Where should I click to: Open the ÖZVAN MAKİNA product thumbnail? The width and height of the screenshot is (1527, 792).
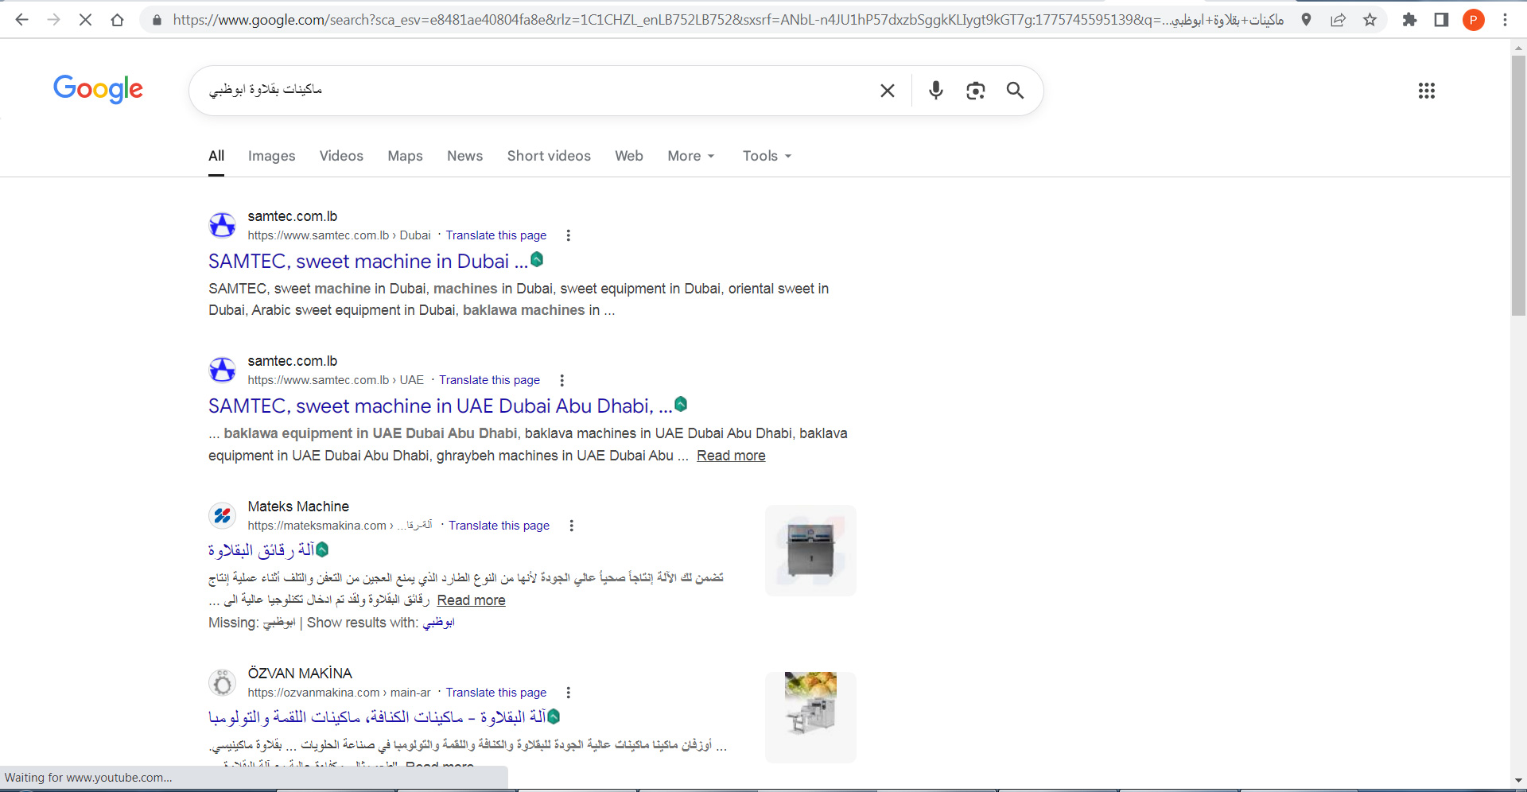[x=810, y=717]
